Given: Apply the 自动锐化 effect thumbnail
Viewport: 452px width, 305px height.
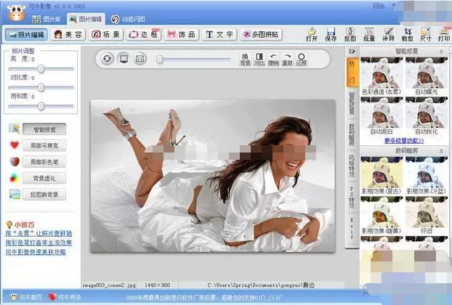Looking at the screenshot, I should point(427,113).
